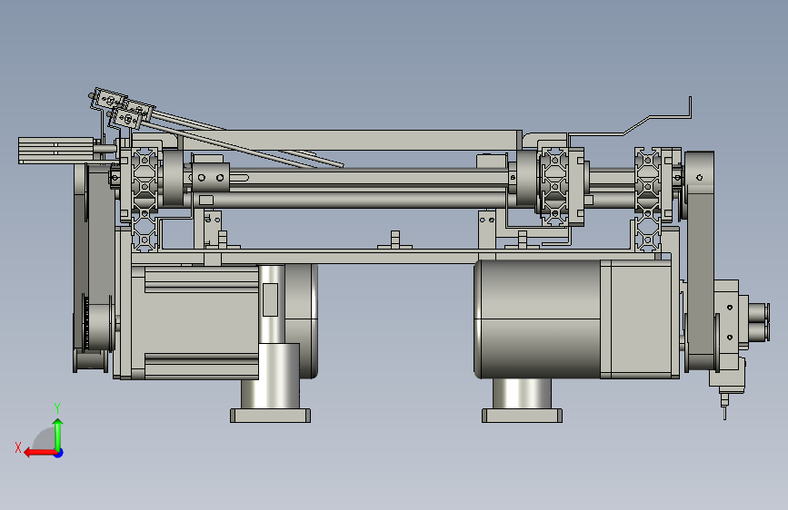Select the shaft collar with two holes

211,178
